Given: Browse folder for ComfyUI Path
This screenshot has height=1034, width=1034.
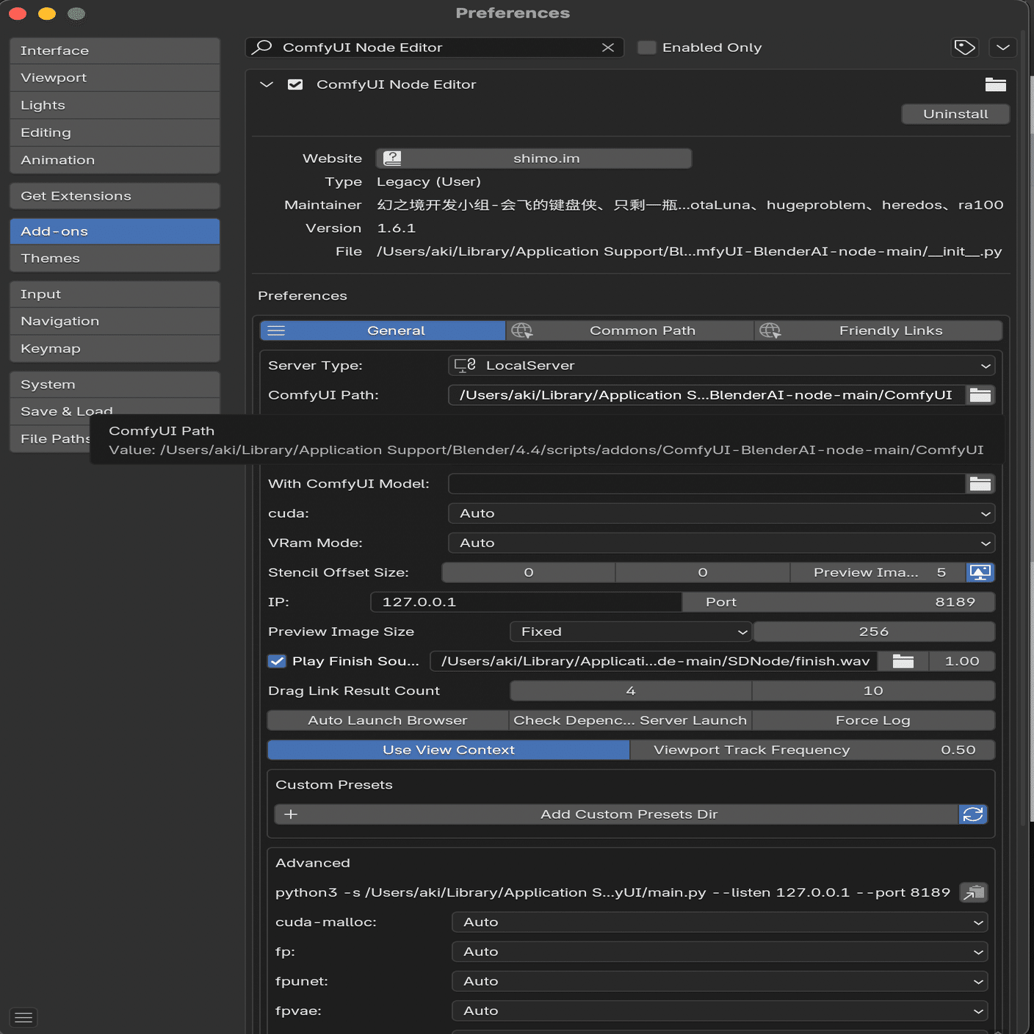Looking at the screenshot, I should pos(980,395).
